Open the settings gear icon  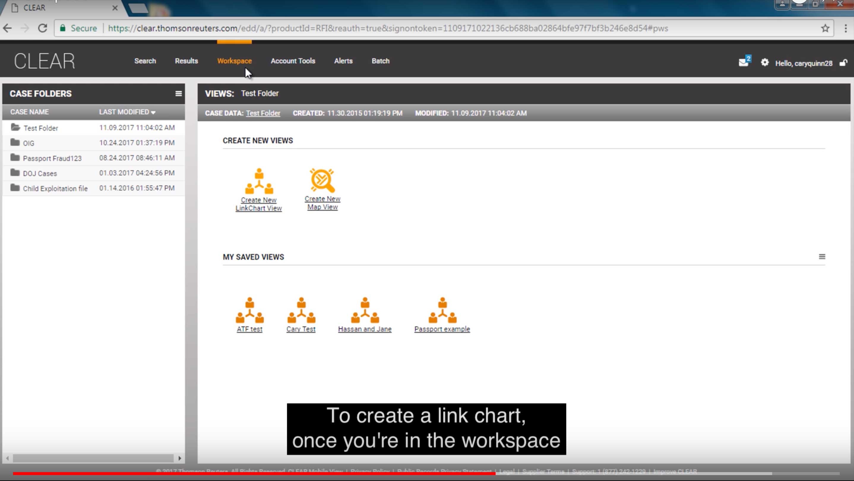765,62
